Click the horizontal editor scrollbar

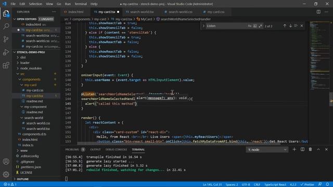coord(179,143)
